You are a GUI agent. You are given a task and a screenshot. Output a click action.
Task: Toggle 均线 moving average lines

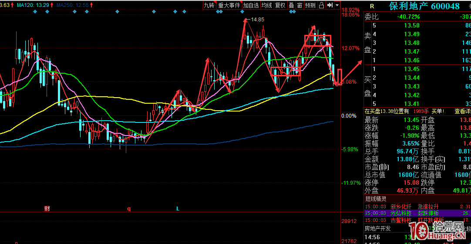pyautogui.click(x=267, y=5)
